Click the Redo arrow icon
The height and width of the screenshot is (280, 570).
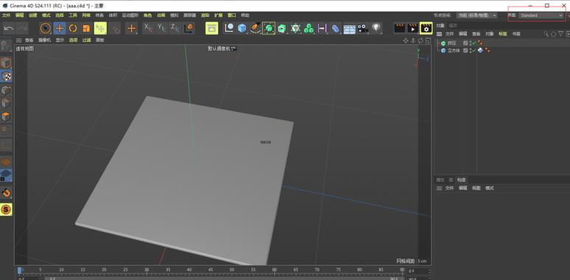[22, 28]
